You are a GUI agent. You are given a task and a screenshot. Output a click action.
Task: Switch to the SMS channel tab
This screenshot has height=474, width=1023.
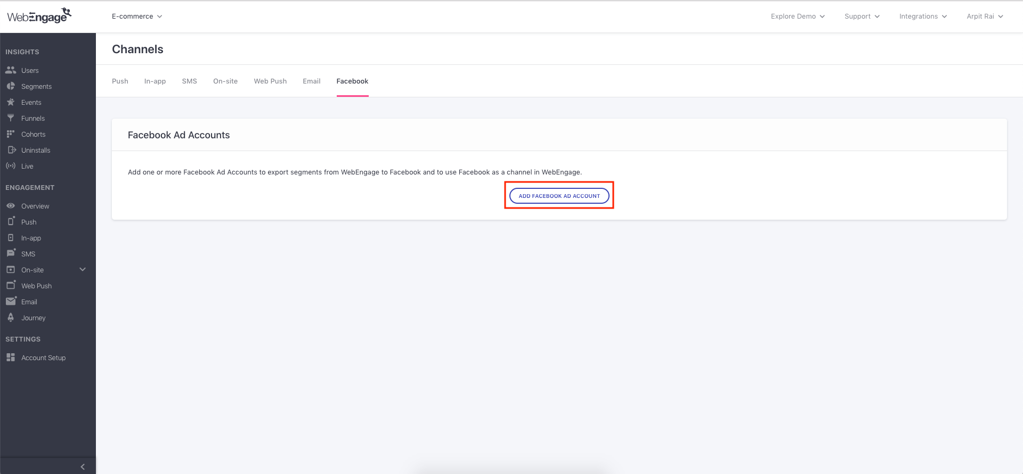coord(190,81)
